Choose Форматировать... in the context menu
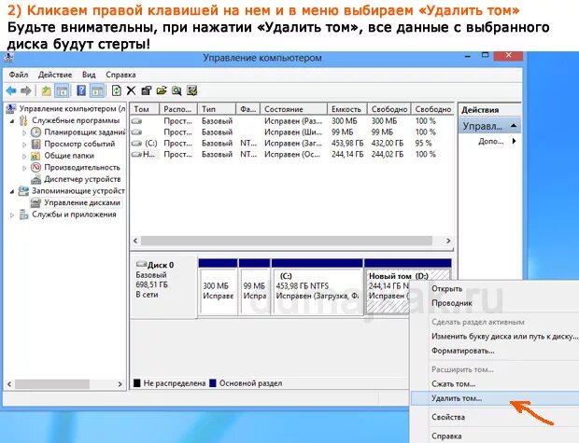579x443 pixels. [462, 351]
